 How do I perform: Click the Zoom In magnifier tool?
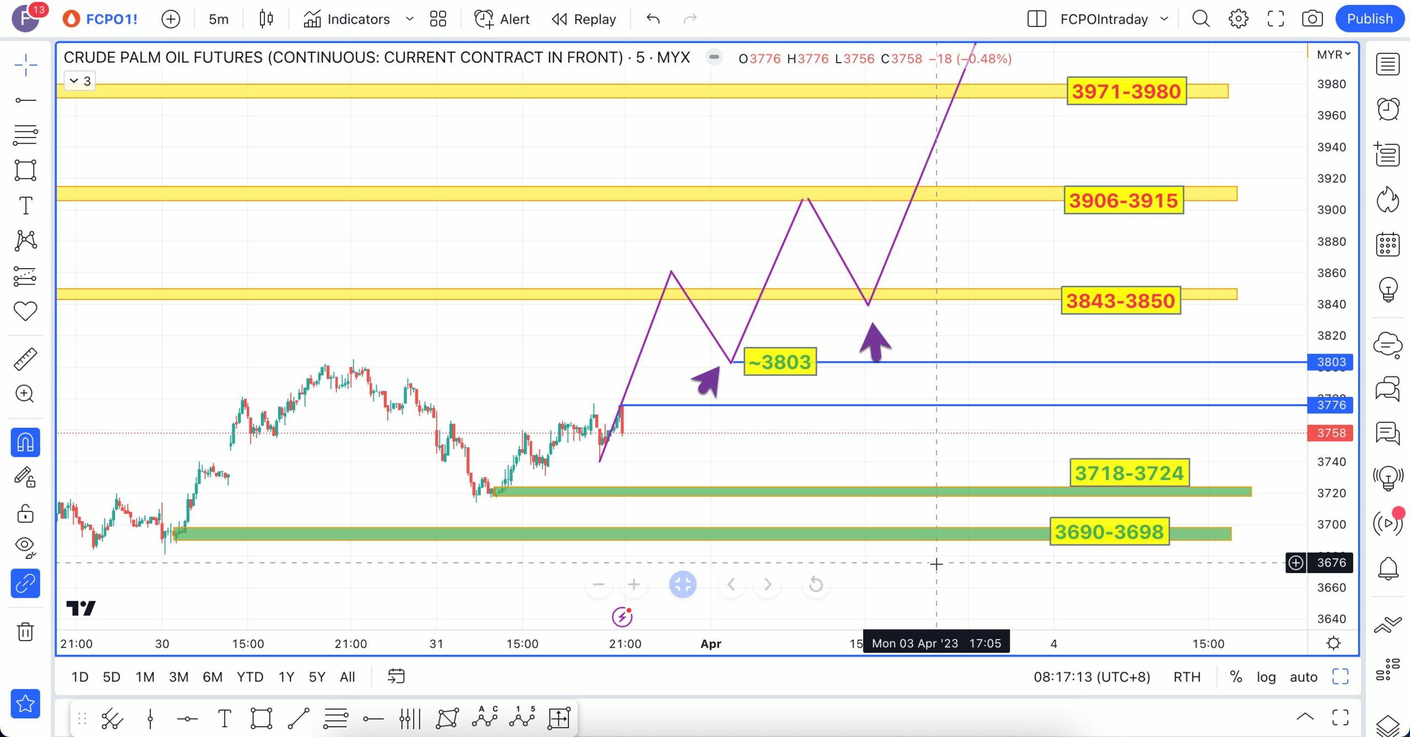[25, 394]
